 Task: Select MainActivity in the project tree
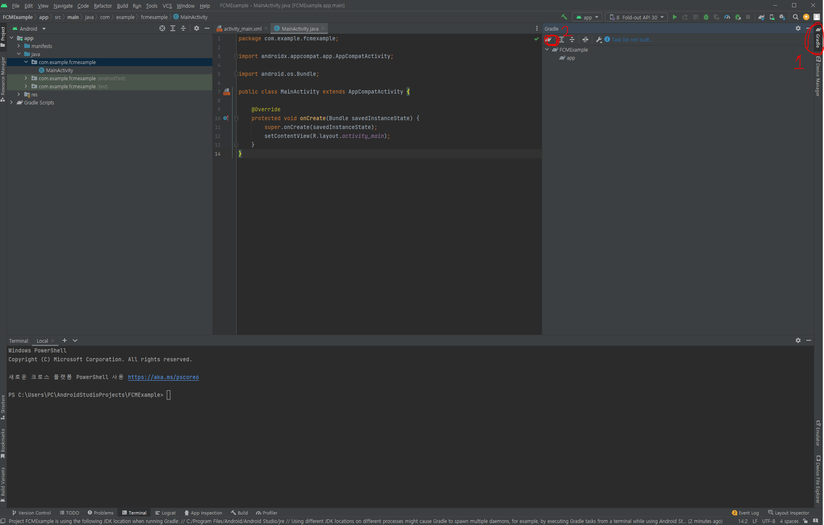59,70
